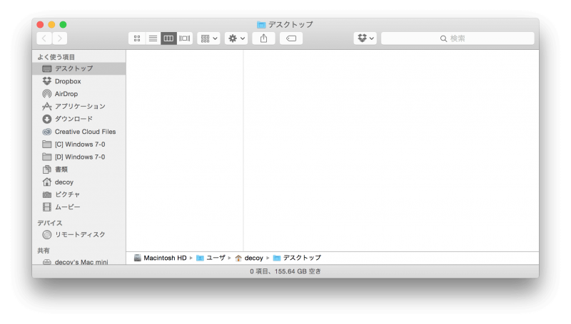Go forward with the right arrow
The image size is (571, 324).
click(x=60, y=38)
